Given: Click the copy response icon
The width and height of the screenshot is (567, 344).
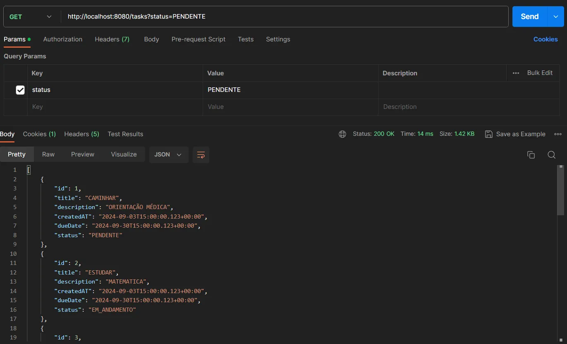Looking at the screenshot, I should coord(531,155).
